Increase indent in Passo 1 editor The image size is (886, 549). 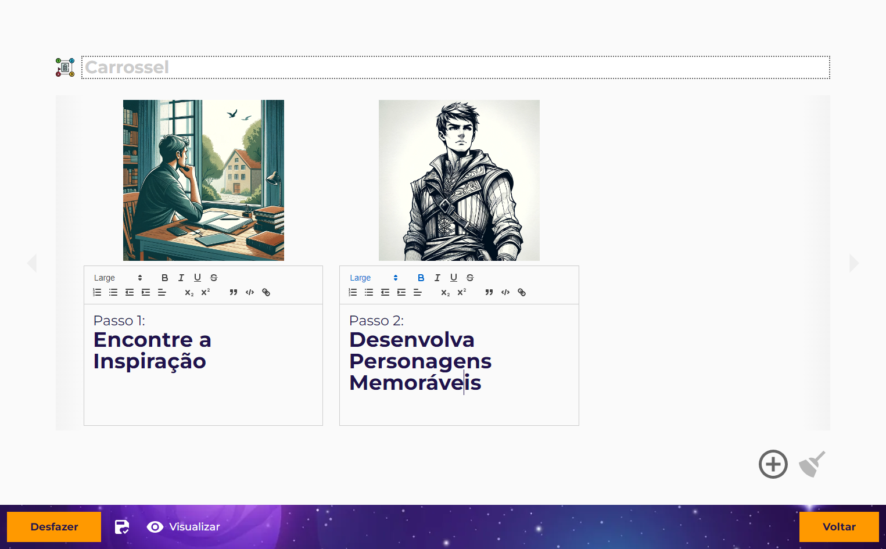pyautogui.click(x=146, y=292)
